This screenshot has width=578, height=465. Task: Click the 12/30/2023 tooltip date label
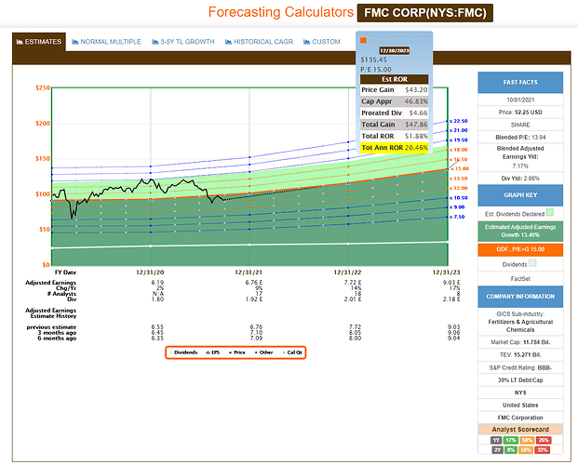coord(395,51)
